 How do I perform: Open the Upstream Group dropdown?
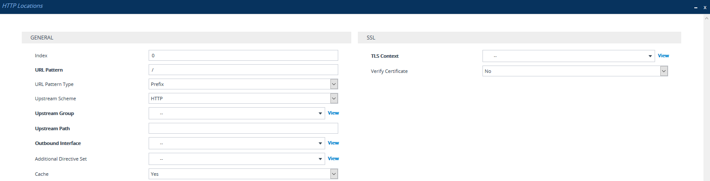(x=237, y=113)
